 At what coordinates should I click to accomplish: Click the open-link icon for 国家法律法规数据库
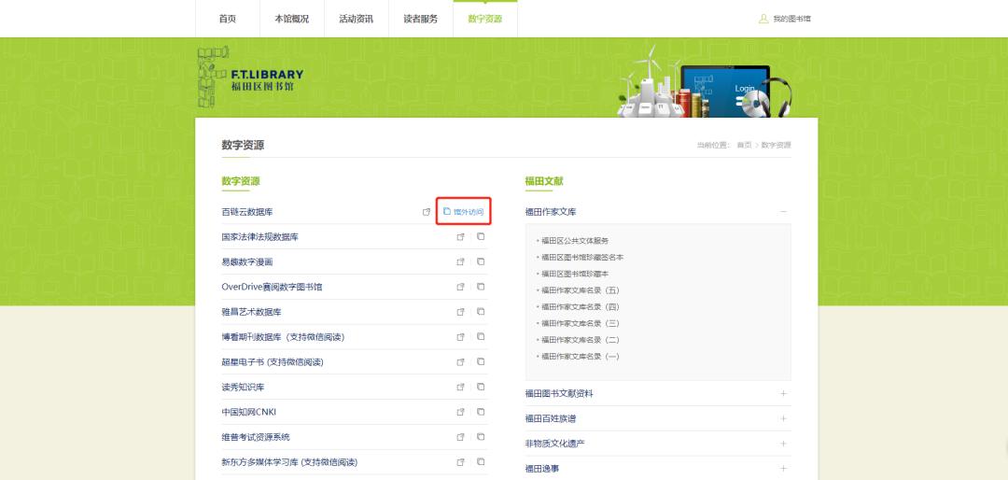pyautogui.click(x=460, y=237)
